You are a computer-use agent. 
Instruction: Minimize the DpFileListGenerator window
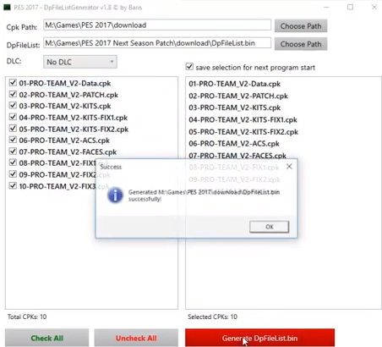[x=326, y=8]
